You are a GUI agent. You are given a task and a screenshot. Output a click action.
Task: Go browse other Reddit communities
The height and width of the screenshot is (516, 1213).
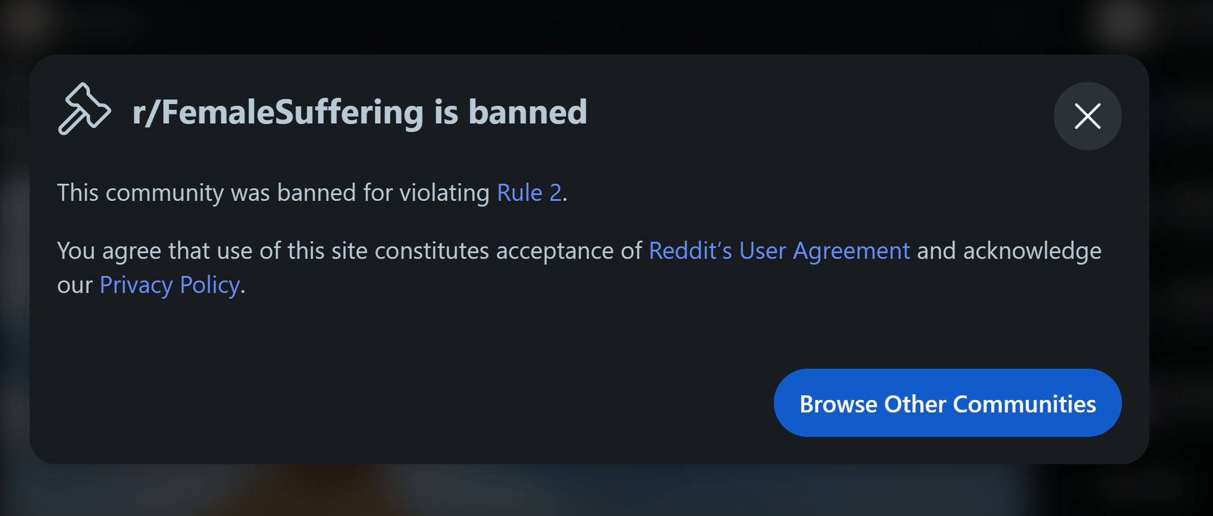(947, 403)
